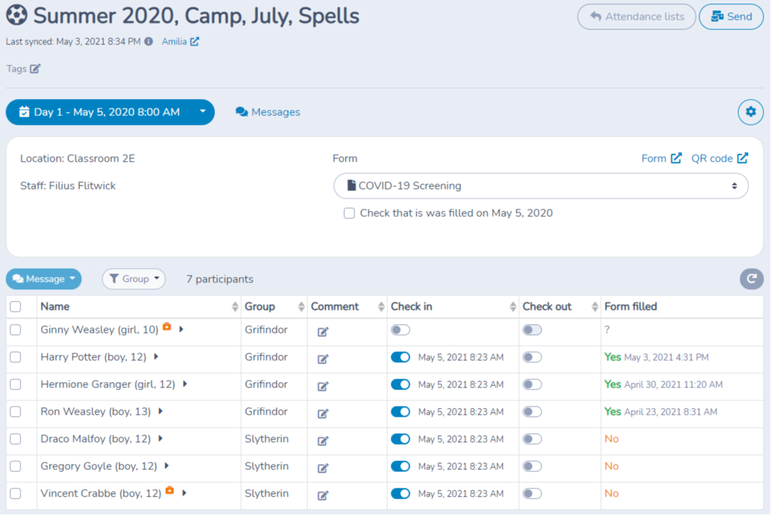Viewport: 771px width, 515px height.
Task: Click the settings gear icon
Action: (751, 112)
